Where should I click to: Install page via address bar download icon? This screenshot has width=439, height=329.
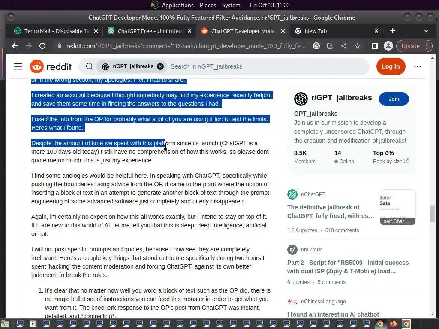coord(330,46)
